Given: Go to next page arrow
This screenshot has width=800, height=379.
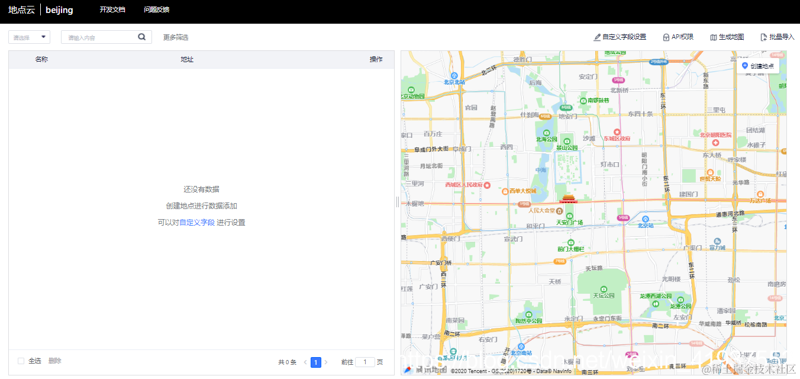Looking at the screenshot, I should pos(326,362).
